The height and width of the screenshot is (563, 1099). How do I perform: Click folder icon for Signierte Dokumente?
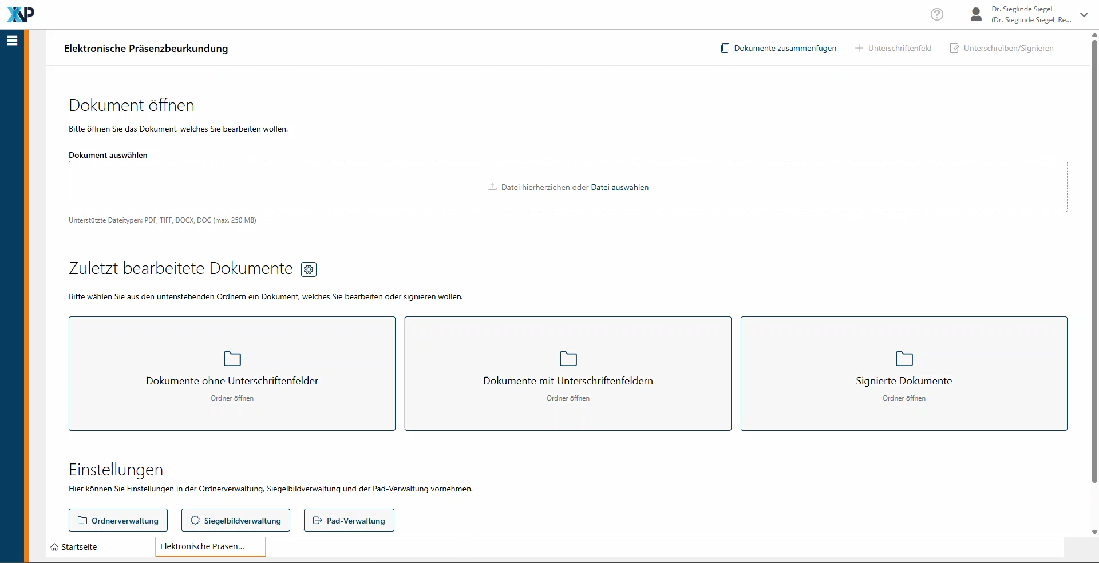904,359
